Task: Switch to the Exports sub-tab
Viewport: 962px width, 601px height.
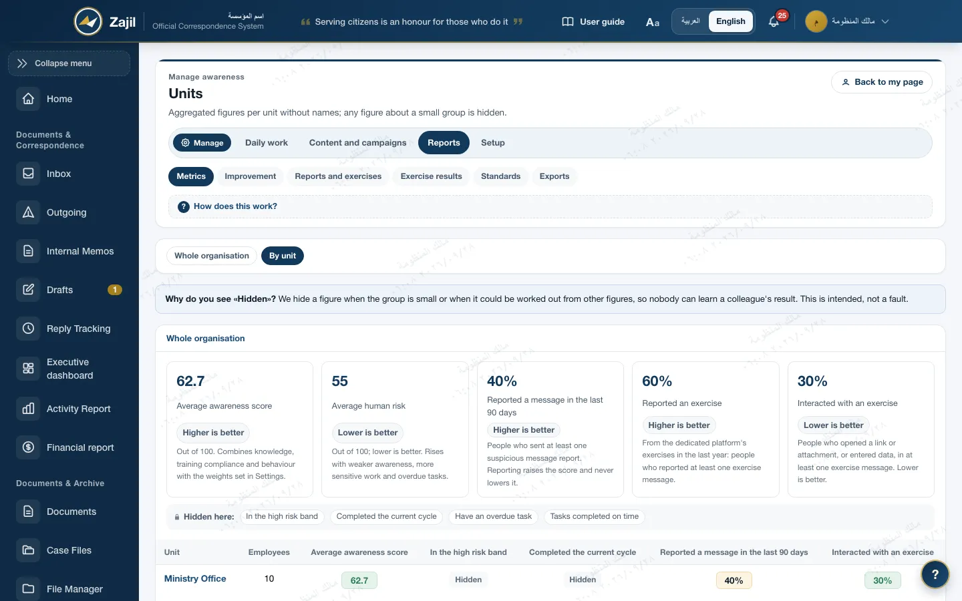Action: [554, 176]
